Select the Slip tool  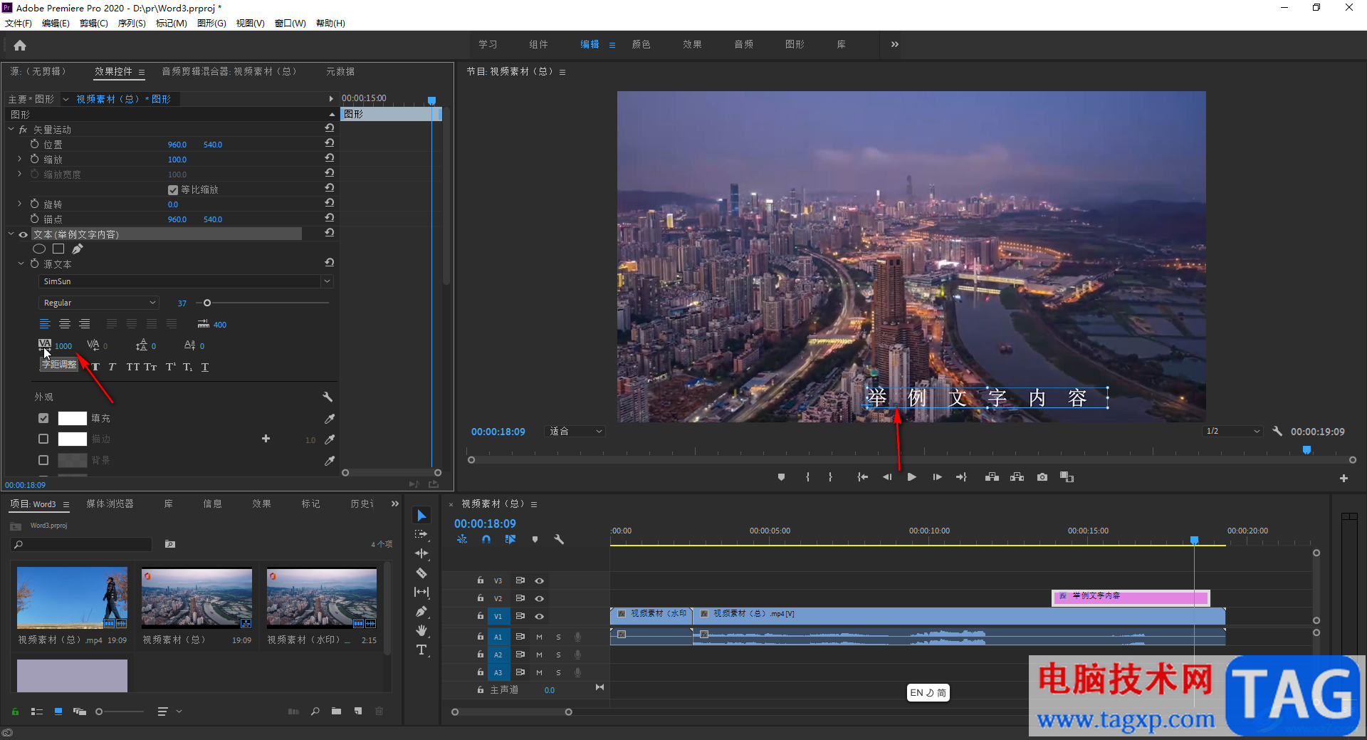(x=421, y=592)
